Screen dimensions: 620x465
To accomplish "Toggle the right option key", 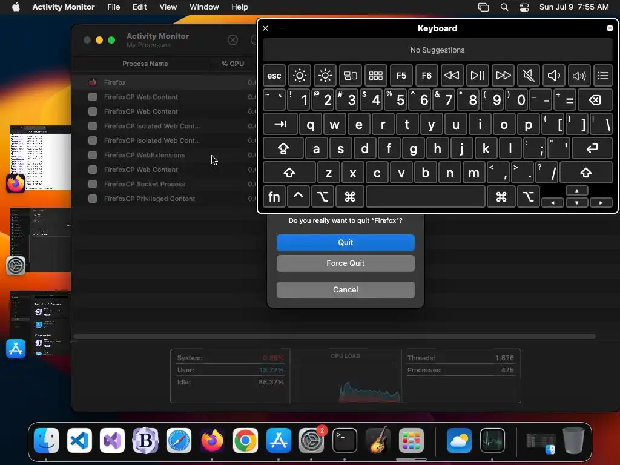I will click(529, 197).
